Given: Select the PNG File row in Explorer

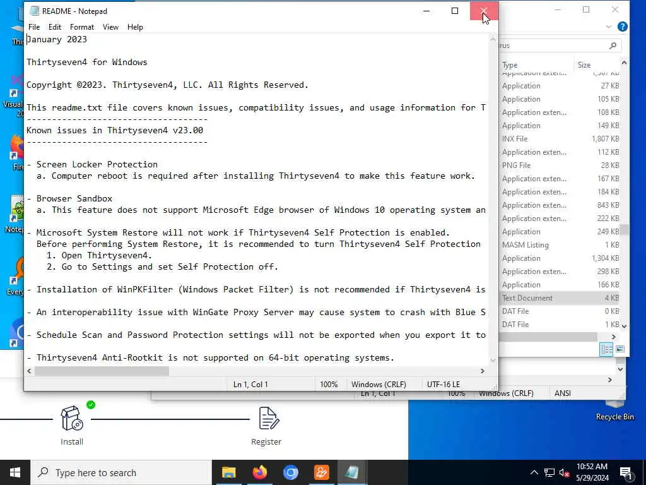Looking at the screenshot, I should coord(560,165).
